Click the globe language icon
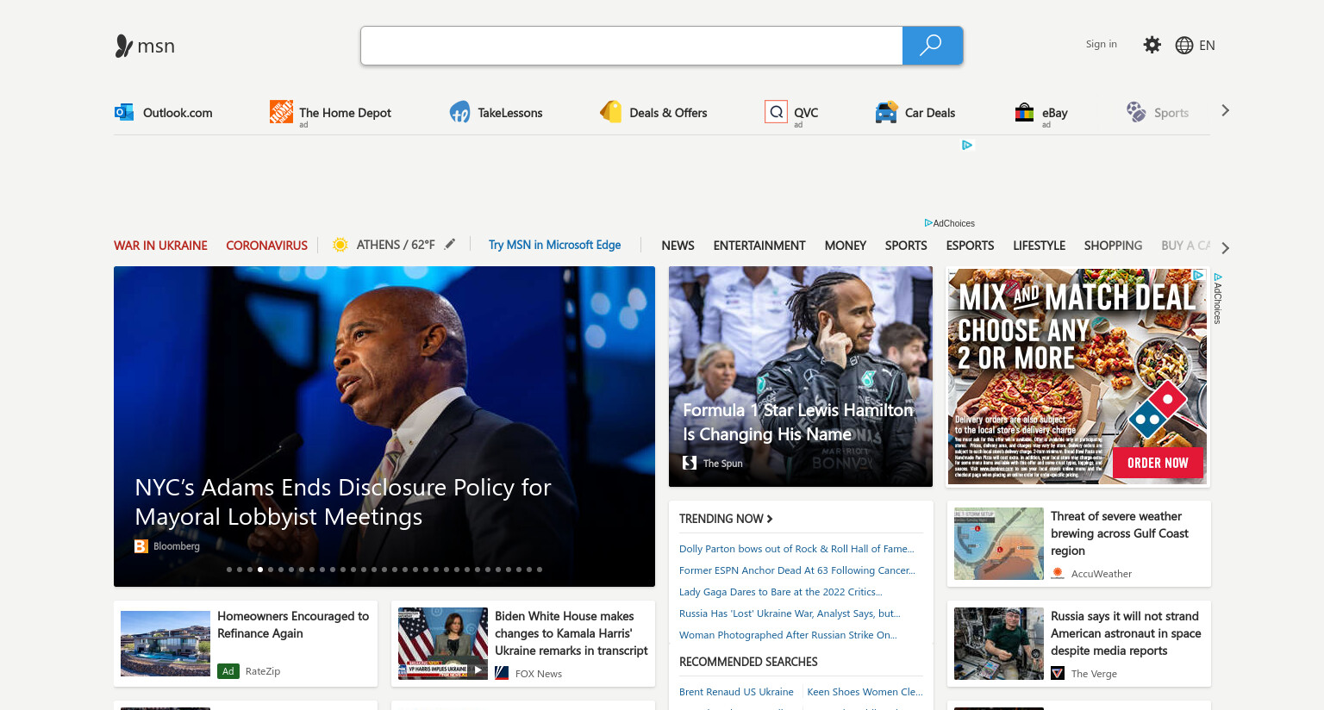This screenshot has height=710, width=1324. (1184, 46)
